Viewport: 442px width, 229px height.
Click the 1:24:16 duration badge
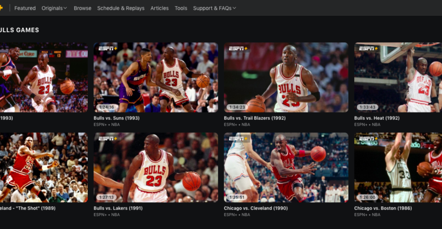(x=107, y=107)
